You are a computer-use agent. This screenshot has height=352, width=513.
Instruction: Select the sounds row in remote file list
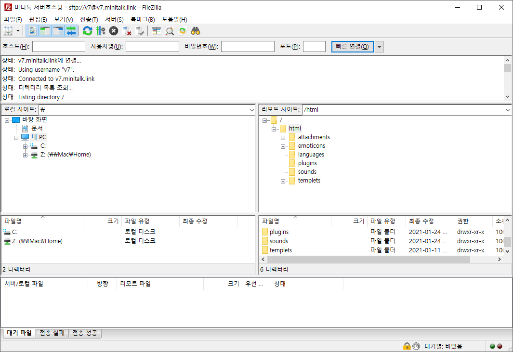[x=382, y=241]
